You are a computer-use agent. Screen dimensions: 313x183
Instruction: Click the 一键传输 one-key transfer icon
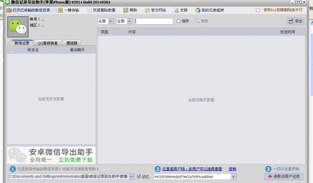[60, 10]
